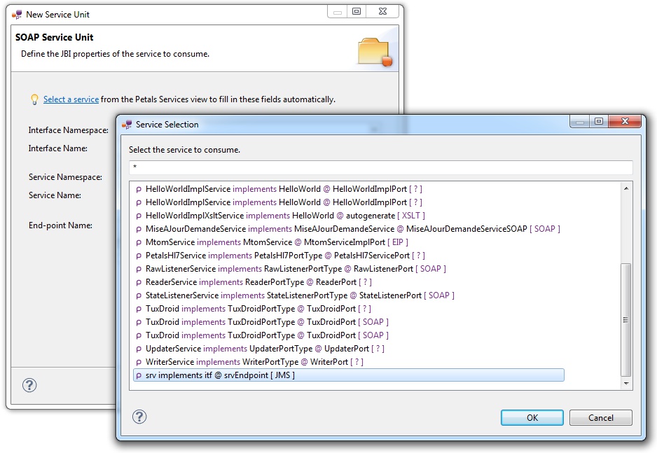Select HelloWorldImplXsltService XSLT entry
Screen dimensions: 657x453
click(x=285, y=216)
